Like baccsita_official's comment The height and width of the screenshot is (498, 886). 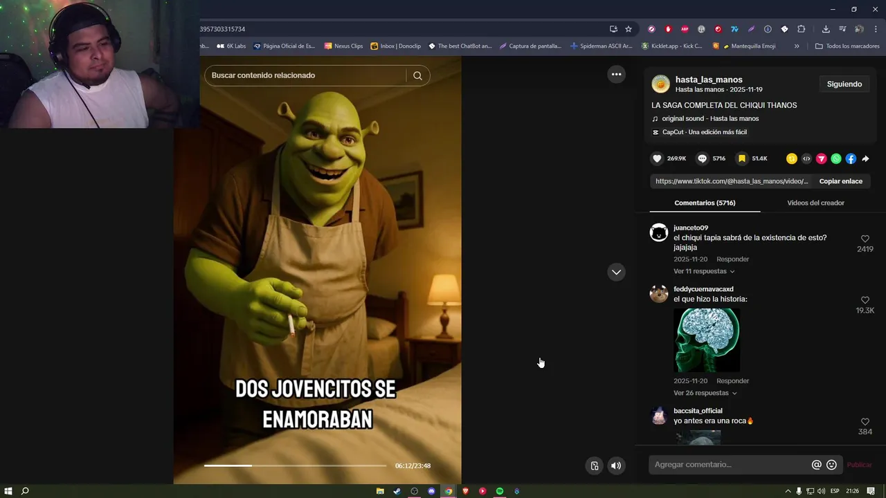865,422
